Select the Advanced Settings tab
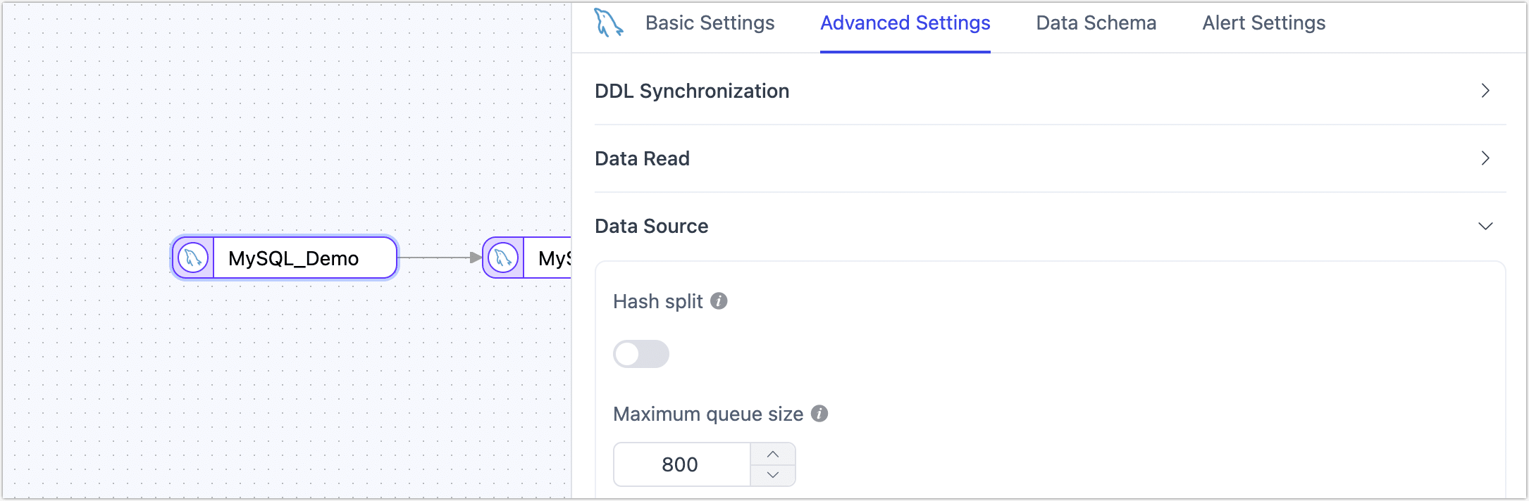Viewport: 1529px width, 501px height. coord(904,23)
